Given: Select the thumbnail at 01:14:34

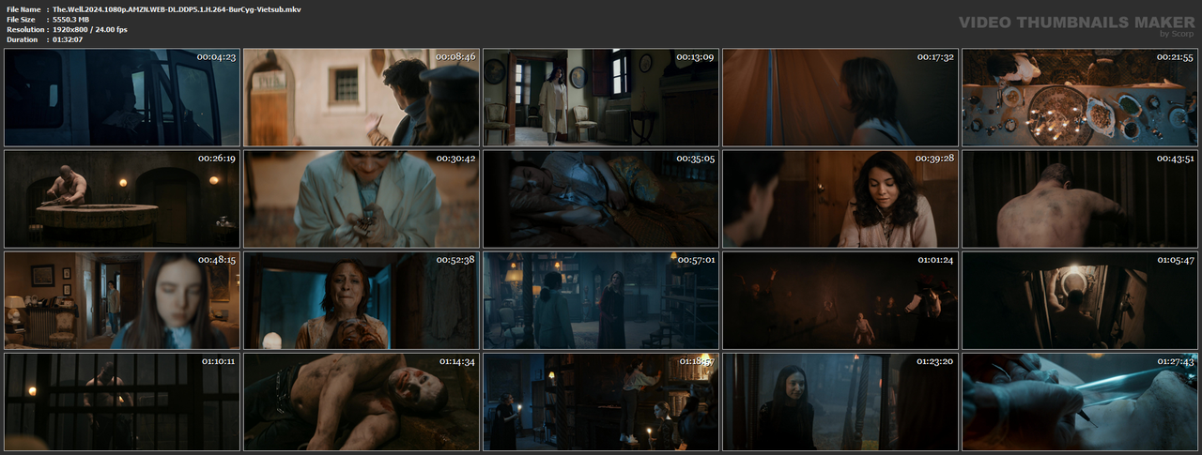Looking at the screenshot, I should click(362, 402).
